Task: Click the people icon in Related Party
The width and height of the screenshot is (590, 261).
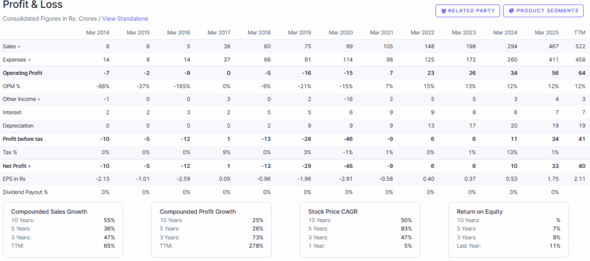Action: (x=444, y=10)
